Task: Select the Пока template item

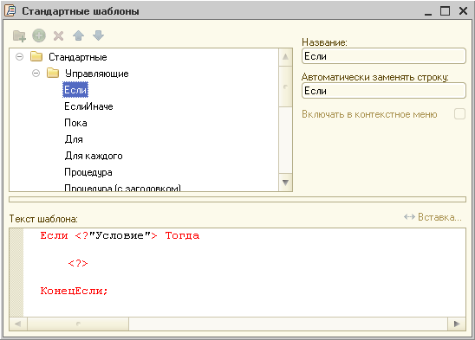Action: [75, 123]
